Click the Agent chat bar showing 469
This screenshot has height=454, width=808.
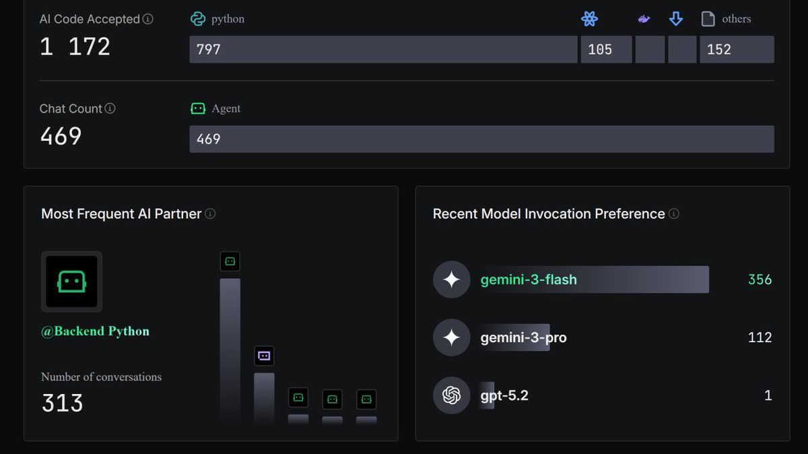coord(481,139)
